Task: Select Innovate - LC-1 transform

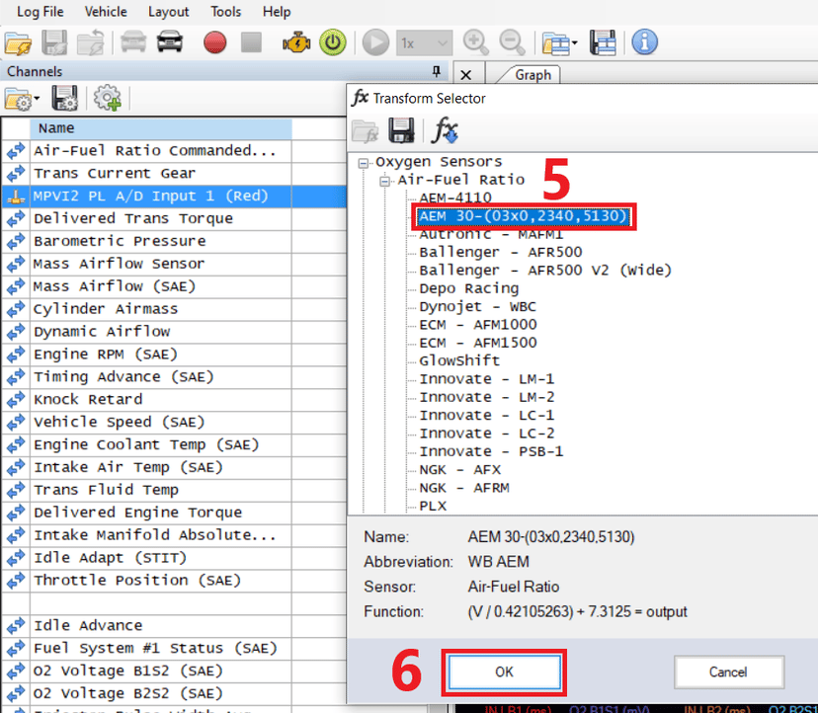Action: coord(487,415)
